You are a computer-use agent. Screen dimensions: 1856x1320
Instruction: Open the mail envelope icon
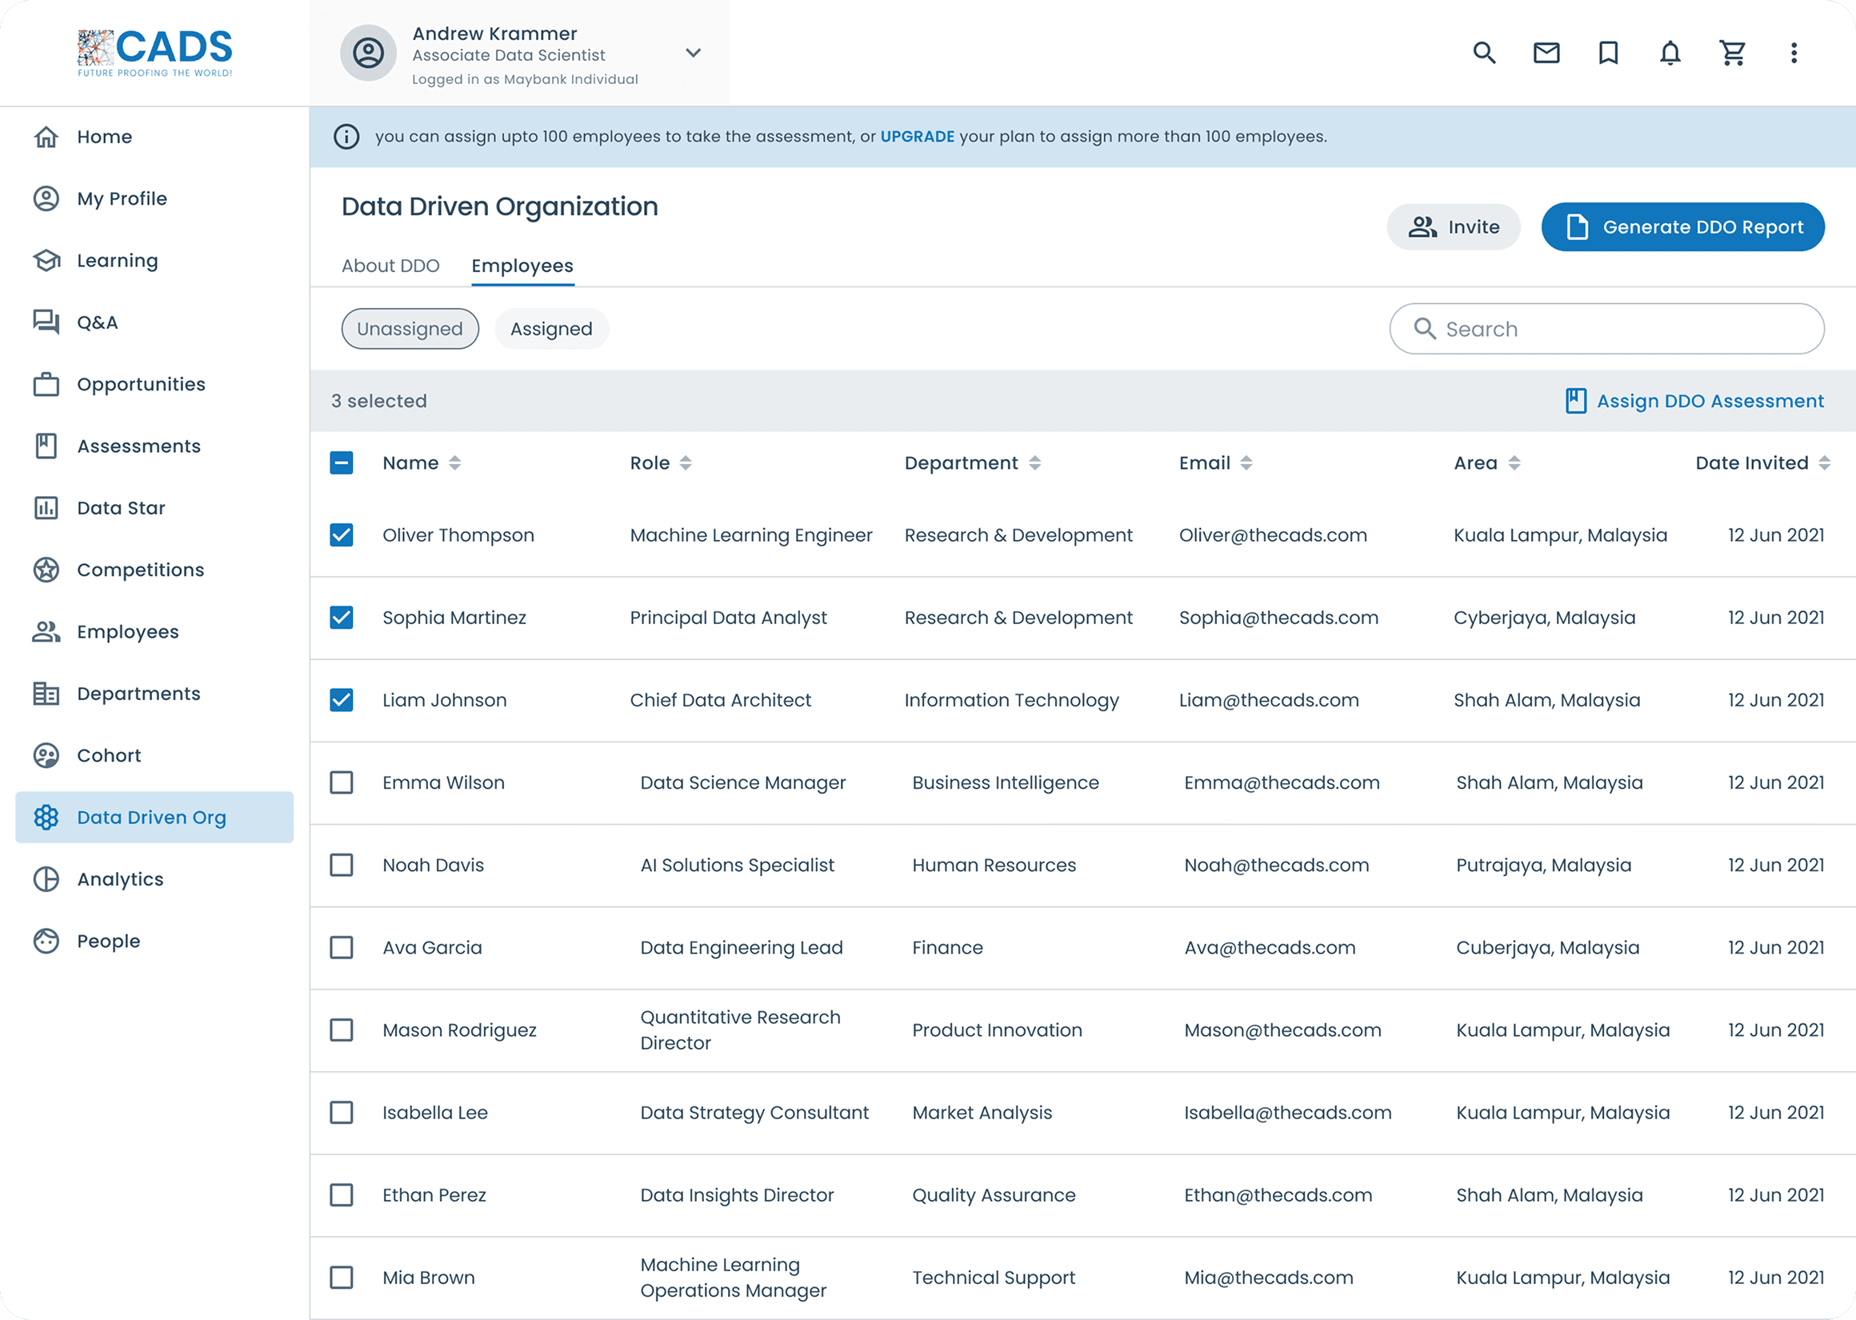click(x=1546, y=53)
